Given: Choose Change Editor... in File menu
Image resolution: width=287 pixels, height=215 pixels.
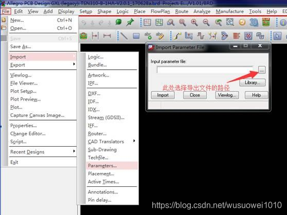Looking at the screenshot, I should click(x=43, y=133).
